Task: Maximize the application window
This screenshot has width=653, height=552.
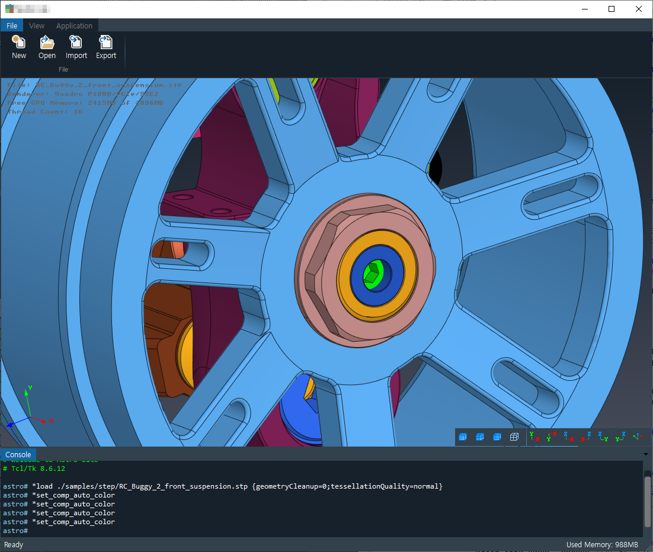Action: (x=612, y=9)
